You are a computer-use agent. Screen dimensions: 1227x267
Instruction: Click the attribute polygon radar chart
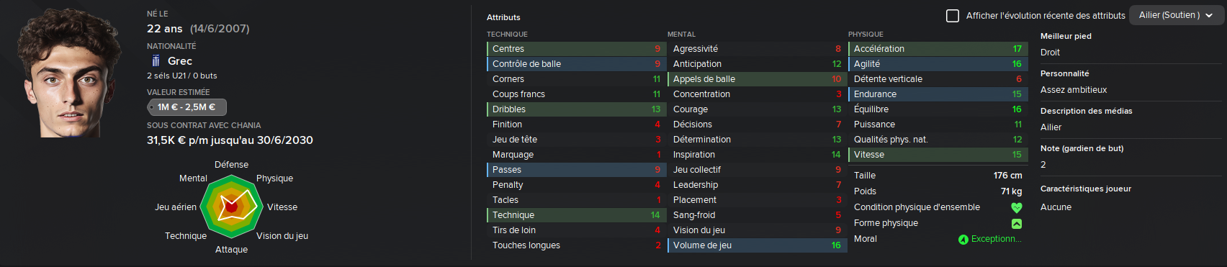coord(231,207)
